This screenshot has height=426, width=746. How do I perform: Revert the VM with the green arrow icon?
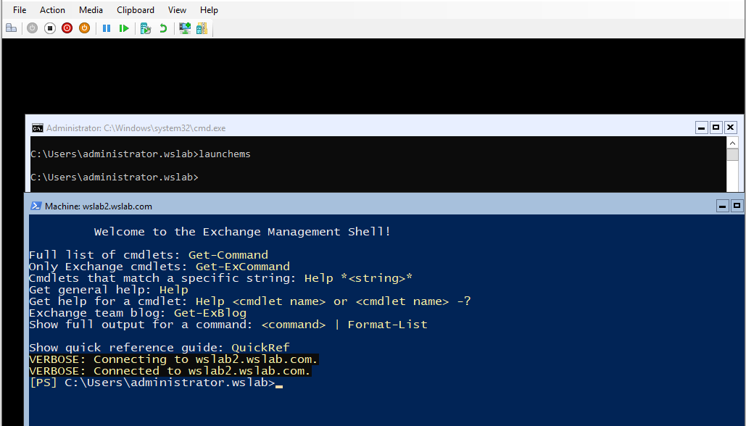click(163, 28)
